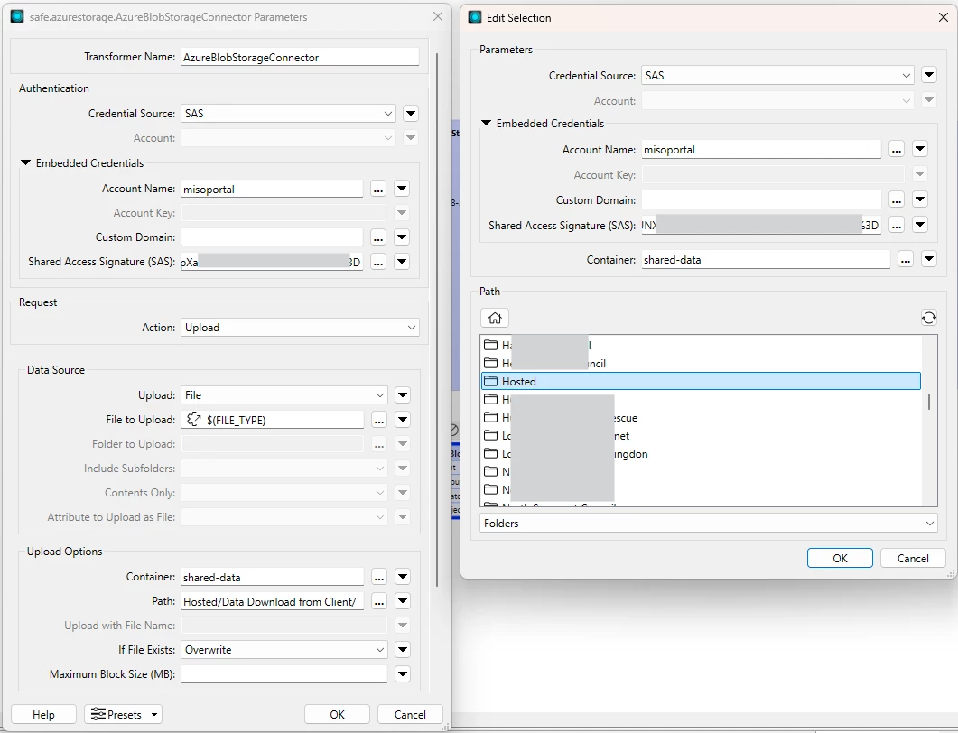Open ellipsis beside File to Upload
This screenshot has height=733, width=958.
click(x=379, y=420)
